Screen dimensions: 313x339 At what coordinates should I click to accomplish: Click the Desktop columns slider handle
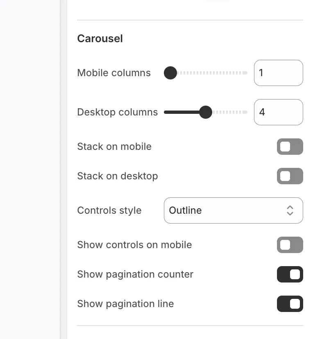click(206, 112)
